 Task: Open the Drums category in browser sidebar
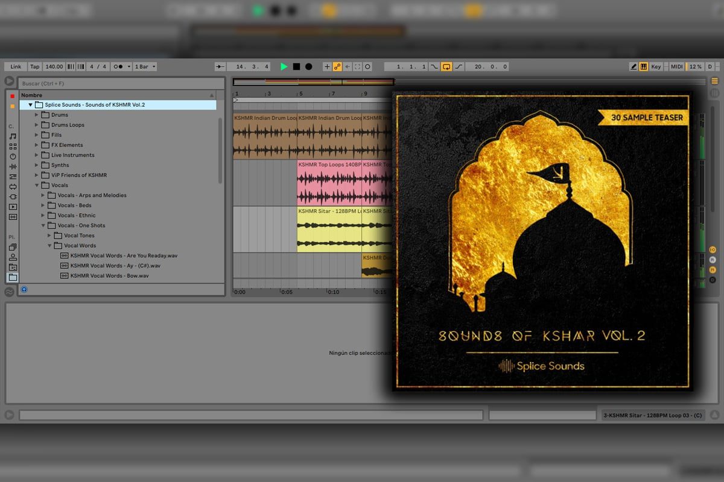[13, 146]
